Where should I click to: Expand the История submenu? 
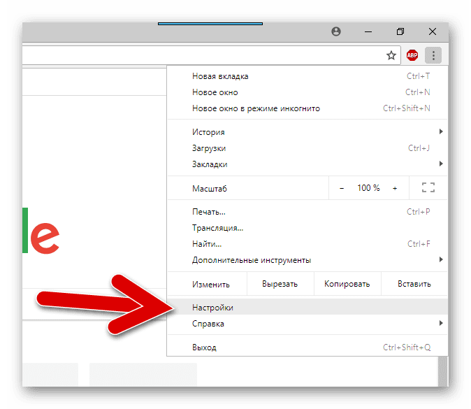pyautogui.click(x=307, y=132)
